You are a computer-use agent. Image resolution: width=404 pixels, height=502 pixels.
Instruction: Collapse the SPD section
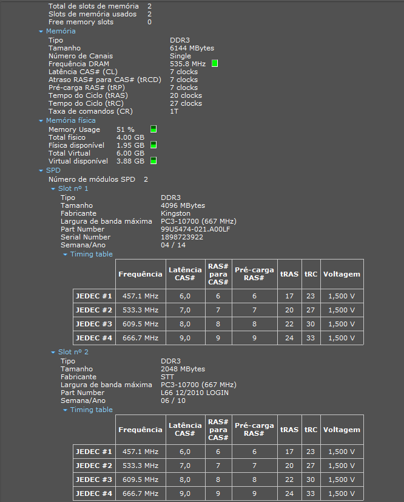[41, 171]
